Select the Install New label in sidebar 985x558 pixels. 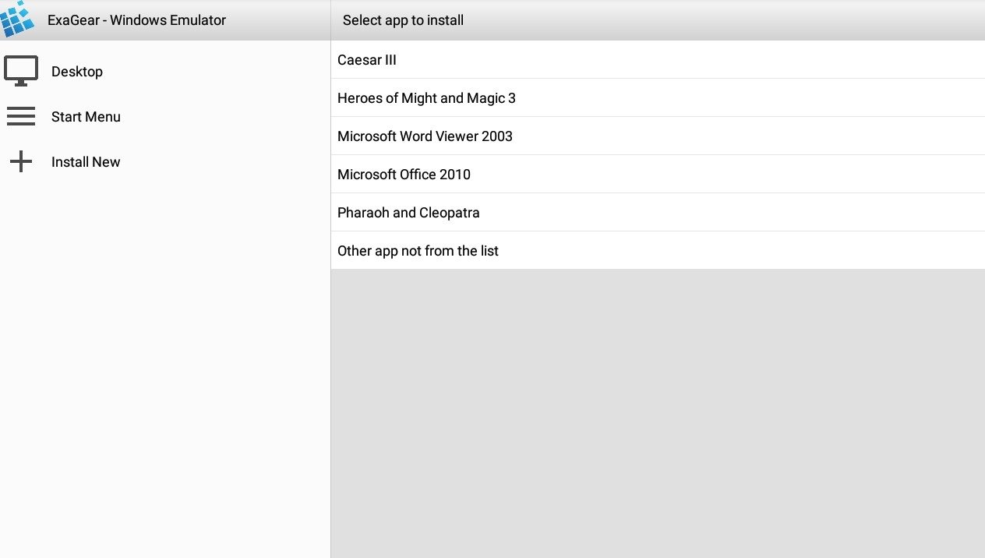[x=86, y=162]
